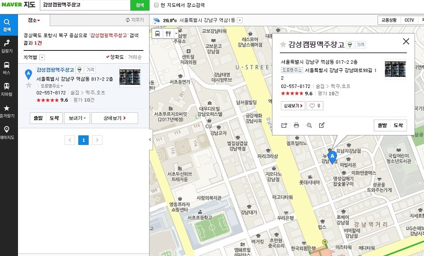
Task: Click the green location badge in popup
Action: (x=350, y=45)
